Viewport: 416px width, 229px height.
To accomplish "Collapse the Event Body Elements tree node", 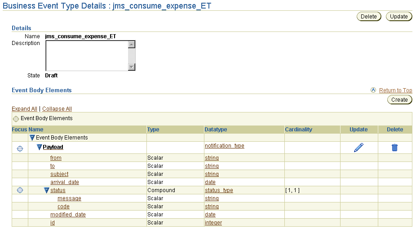I will (32, 138).
